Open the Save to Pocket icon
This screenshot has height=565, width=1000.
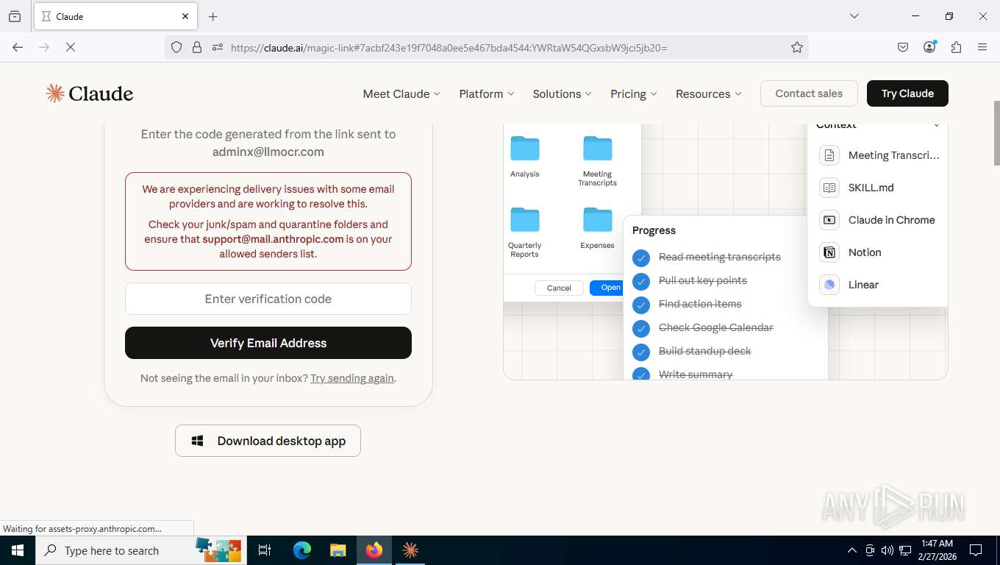[903, 47]
